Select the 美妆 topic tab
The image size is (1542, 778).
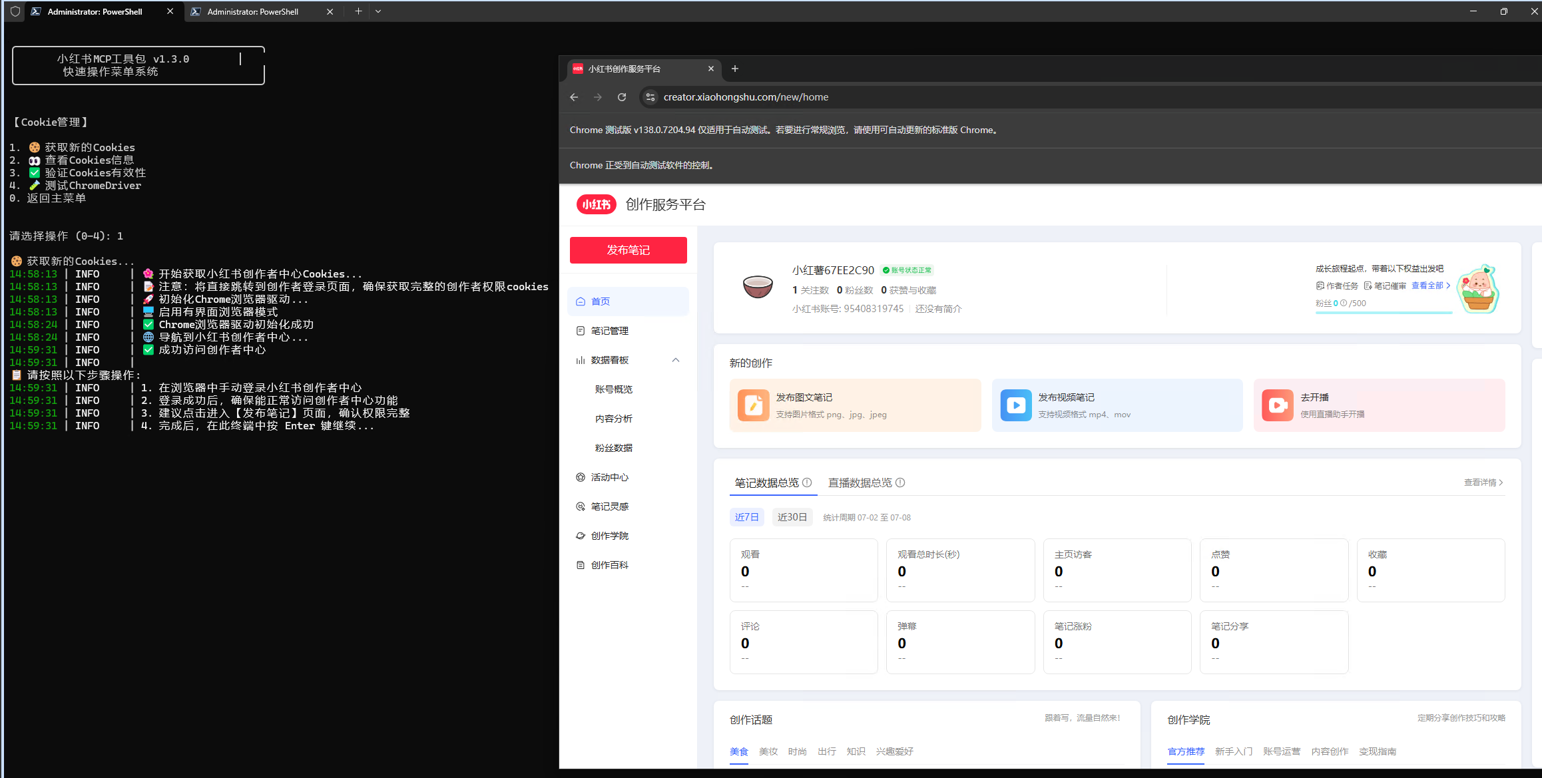(x=768, y=751)
